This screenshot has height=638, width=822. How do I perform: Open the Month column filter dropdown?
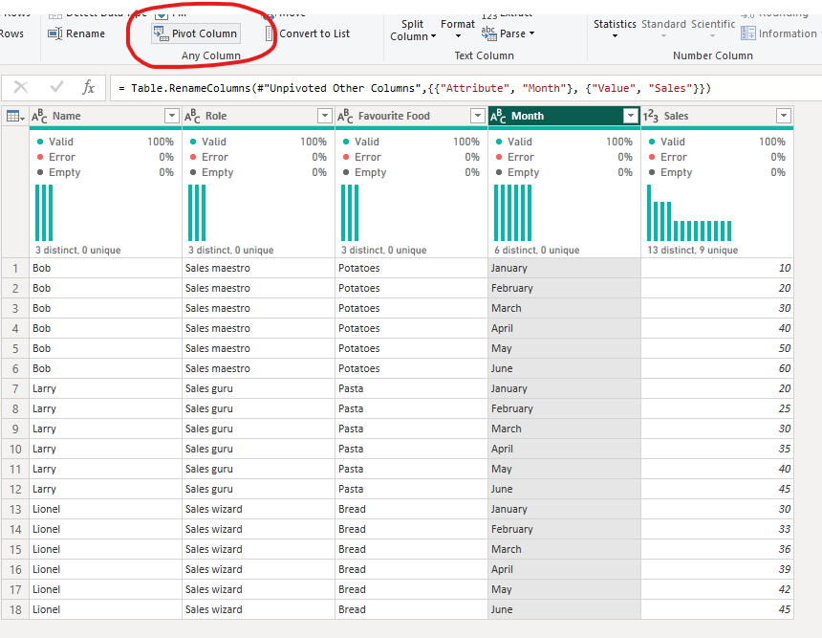pyautogui.click(x=630, y=116)
